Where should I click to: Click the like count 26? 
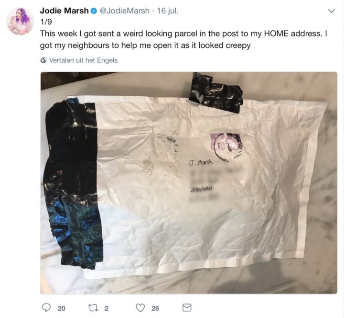pos(155,308)
